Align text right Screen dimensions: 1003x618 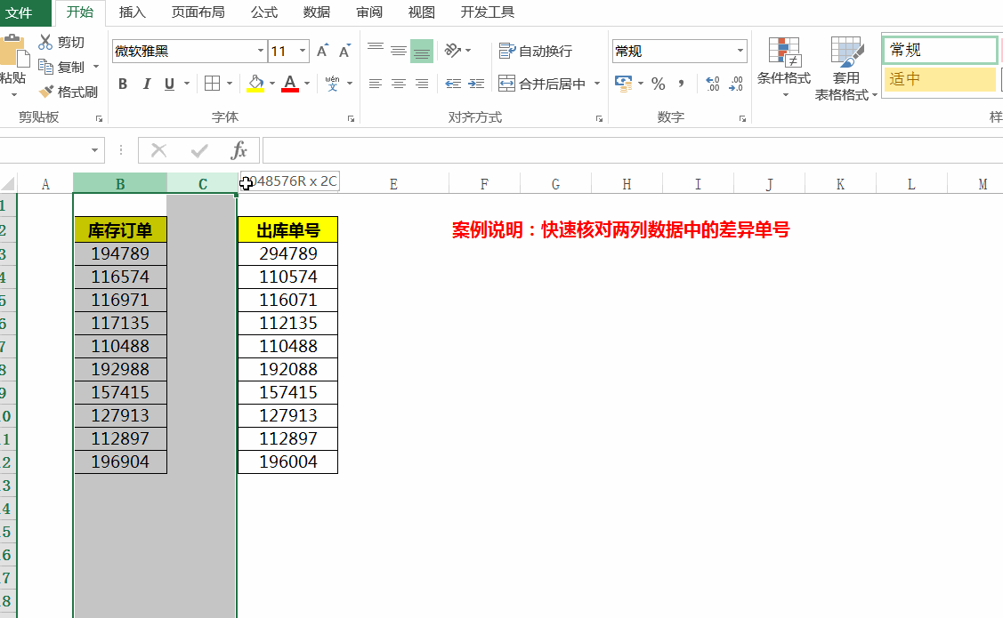click(x=422, y=84)
